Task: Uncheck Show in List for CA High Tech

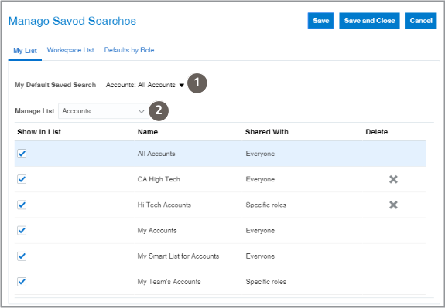Action: [22, 179]
